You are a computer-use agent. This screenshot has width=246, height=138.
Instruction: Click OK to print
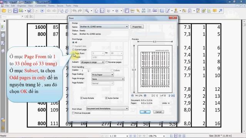[145, 112]
